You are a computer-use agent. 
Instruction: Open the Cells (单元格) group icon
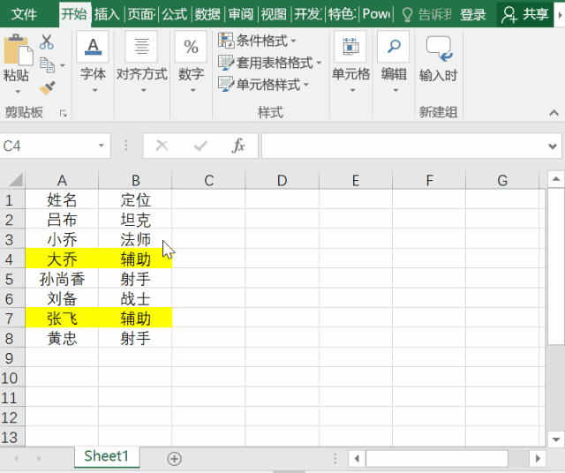pos(350,47)
